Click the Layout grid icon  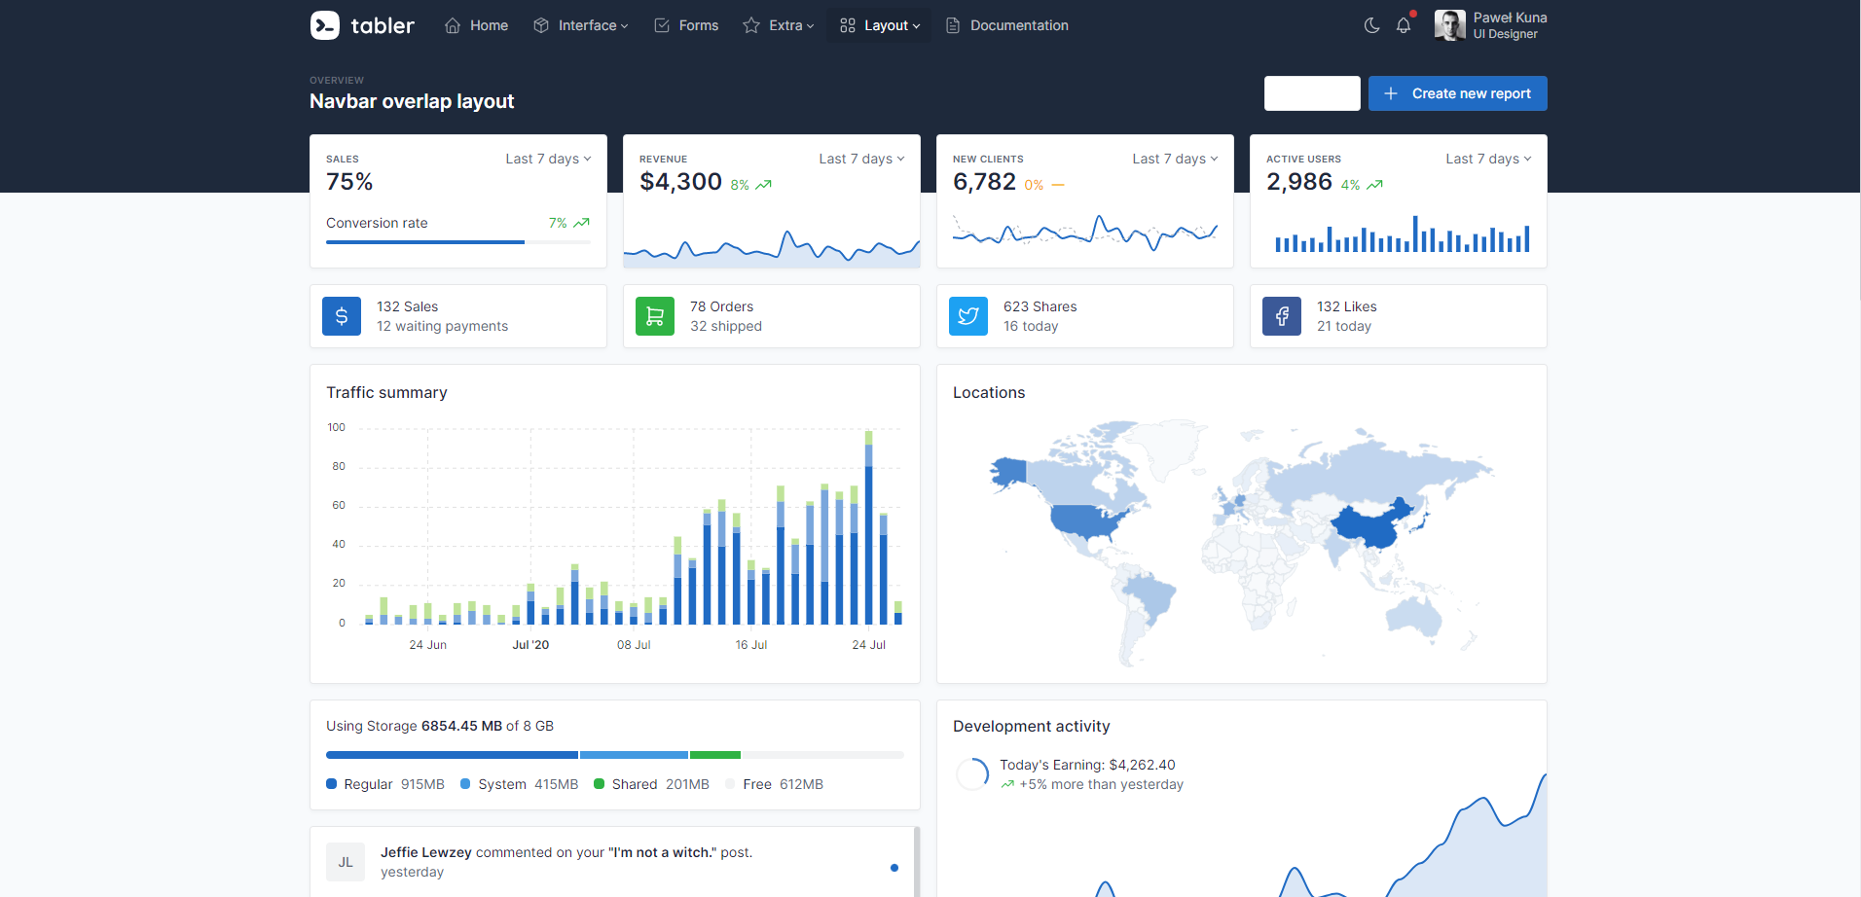848,25
